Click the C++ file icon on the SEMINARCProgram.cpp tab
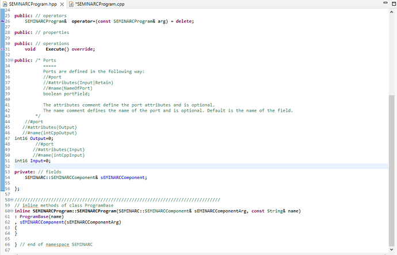 [x=71, y=4]
